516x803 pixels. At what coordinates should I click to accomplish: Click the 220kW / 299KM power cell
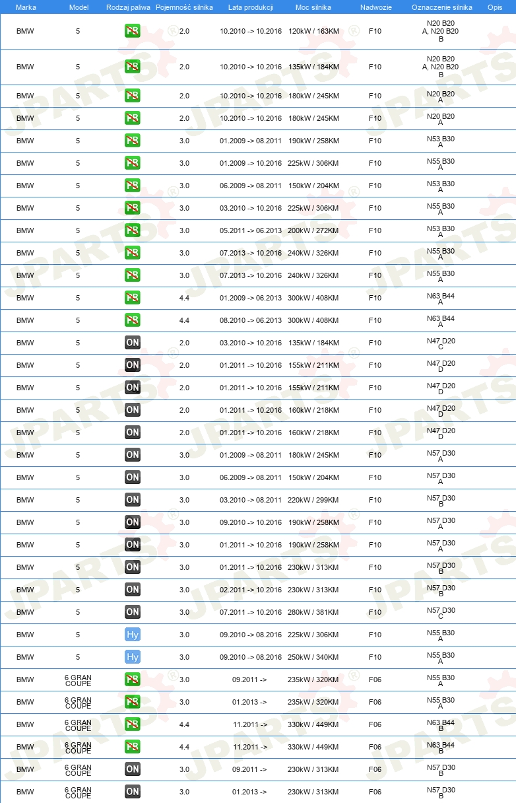pyautogui.click(x=313, y=500)
